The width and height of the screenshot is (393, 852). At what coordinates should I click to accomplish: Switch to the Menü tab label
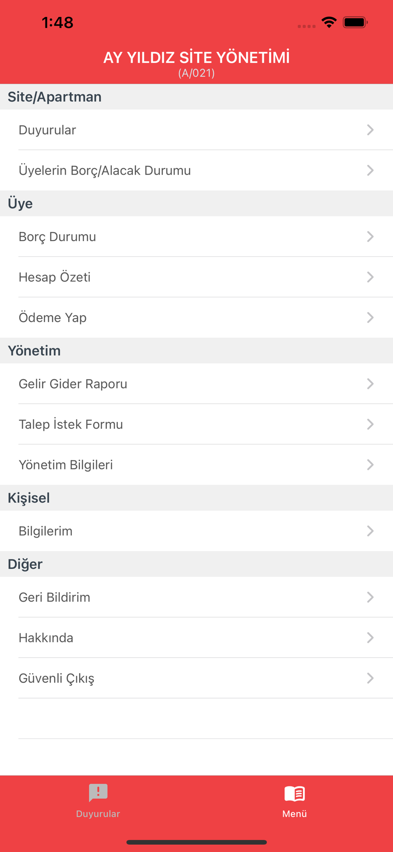click(x=294, y=814)
